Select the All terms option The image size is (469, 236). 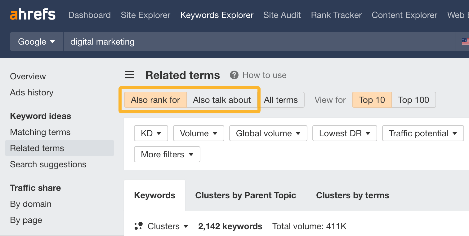point(281,100)
